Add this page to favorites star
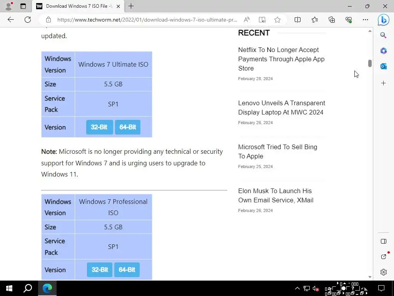Viewport: 394px width, 296px height. coord(277,20)
